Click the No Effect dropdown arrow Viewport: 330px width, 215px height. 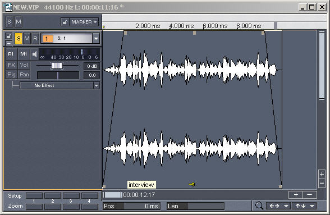[97, 85]
